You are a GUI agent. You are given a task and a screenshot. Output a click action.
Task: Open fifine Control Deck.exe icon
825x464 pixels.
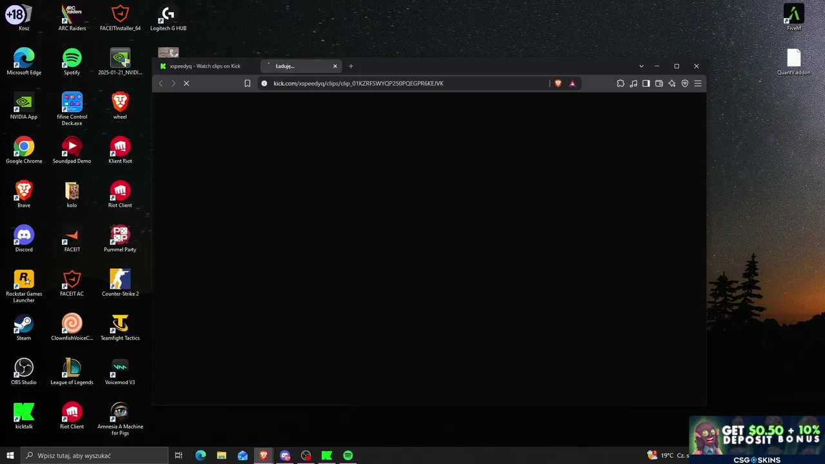[72, 108]
